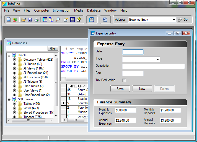Click the new document toolbar icon
Viewport: 197px width, 142px height.
pyautogui.click(x=9, y=20)
